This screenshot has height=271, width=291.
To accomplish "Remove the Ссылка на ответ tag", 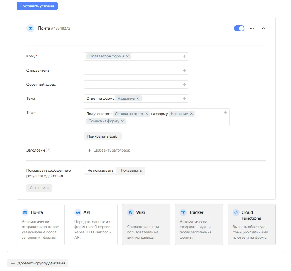I will click(147, 114).
